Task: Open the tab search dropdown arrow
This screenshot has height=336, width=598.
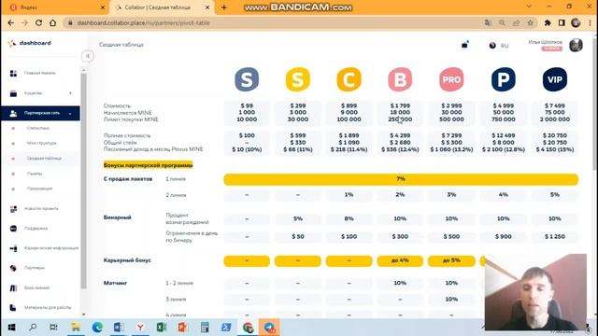Action: [x=529, y=7]
